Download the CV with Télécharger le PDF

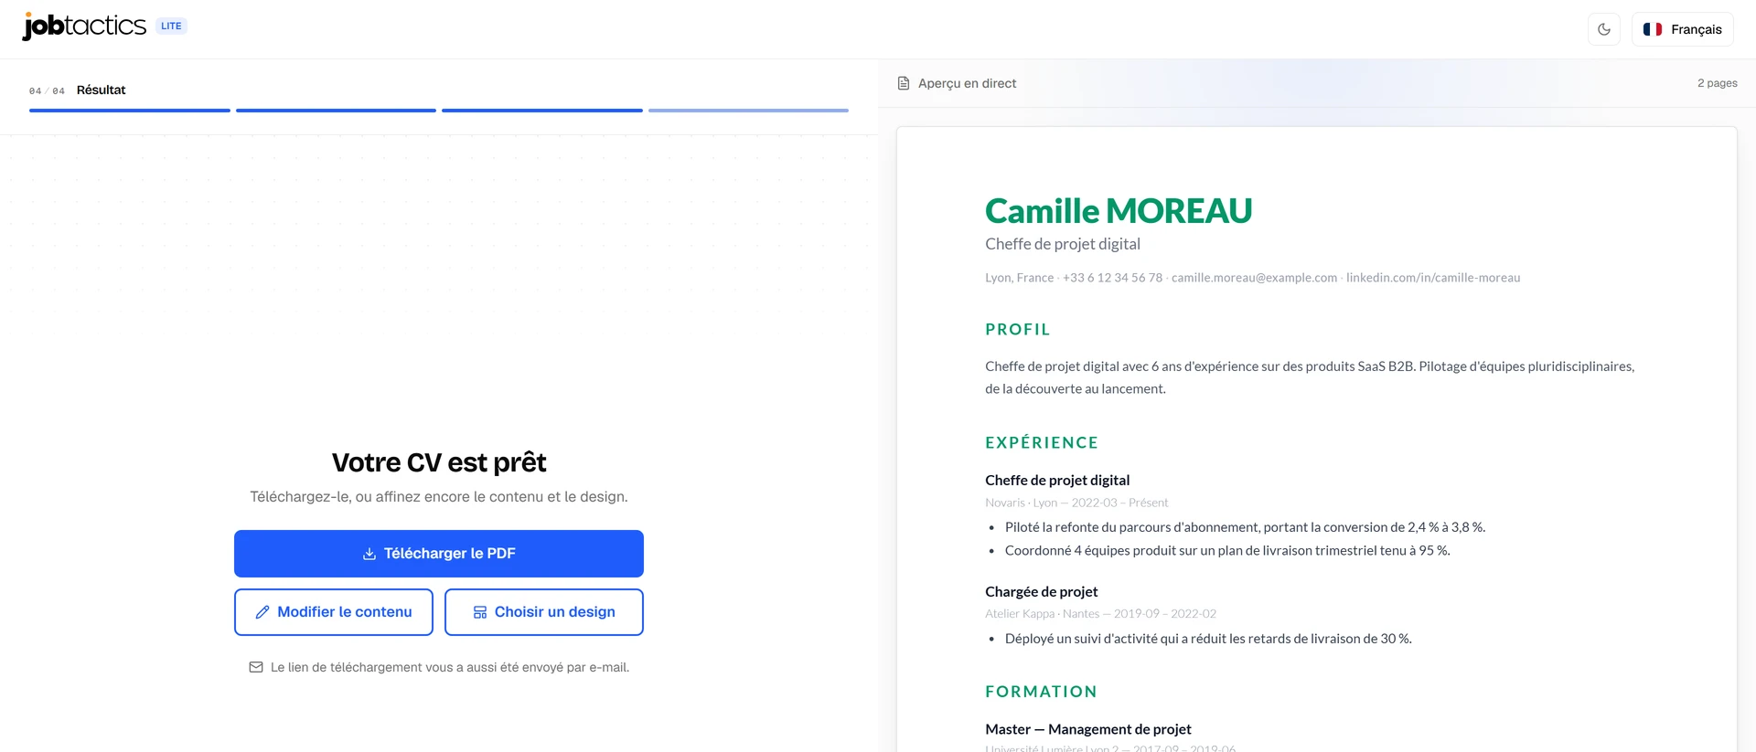tap(439, 554)
